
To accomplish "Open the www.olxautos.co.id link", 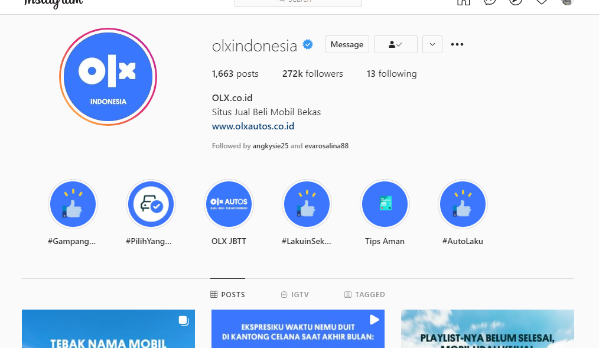I will pyautogui.click(x=253, y=126).
